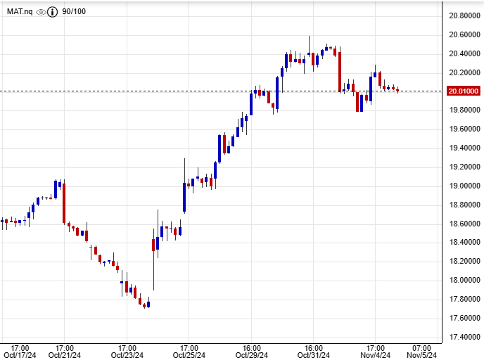The width and height of the screenshot is (484, 360).
Task: Select the 19.00000 price level label
Action: [464, 186]
